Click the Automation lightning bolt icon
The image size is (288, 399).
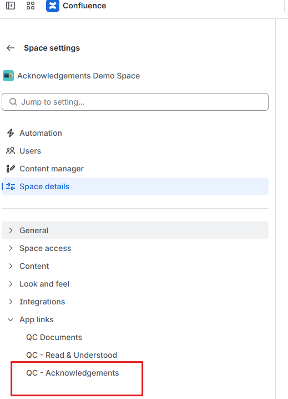(x=11, y=133)
